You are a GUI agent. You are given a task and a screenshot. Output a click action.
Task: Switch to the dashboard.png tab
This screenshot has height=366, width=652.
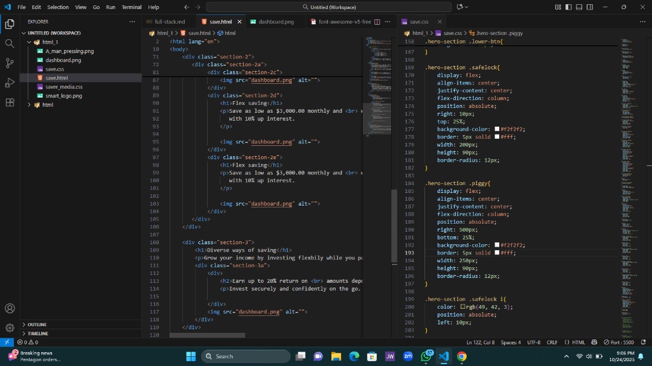[276, 22]
